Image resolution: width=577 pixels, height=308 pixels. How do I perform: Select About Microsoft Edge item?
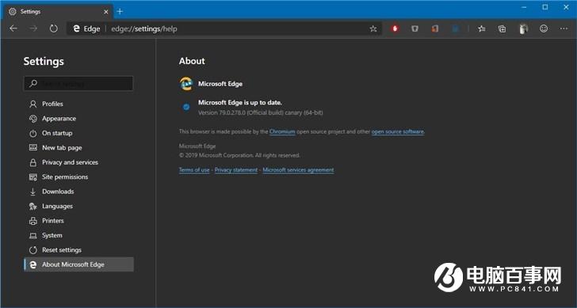(x=78, y=264)
